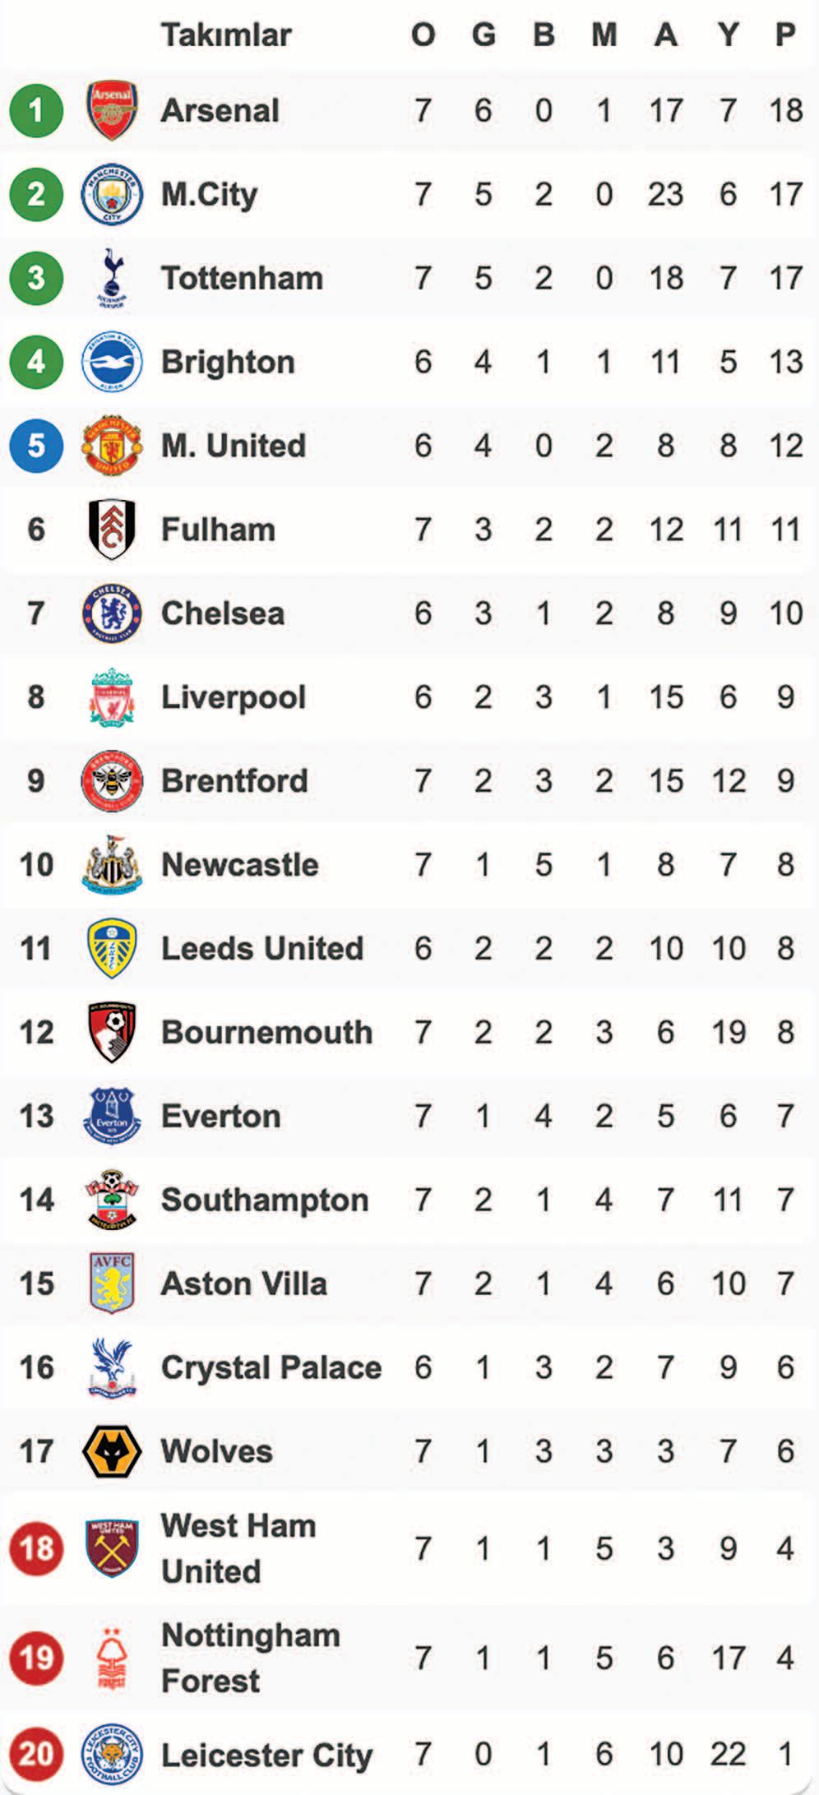Click the blue rank 5 badge

pyautogui.click(x=36, y=446)
